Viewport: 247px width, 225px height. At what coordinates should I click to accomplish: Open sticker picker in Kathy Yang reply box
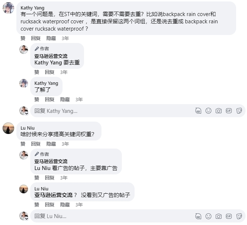(239, 111)
